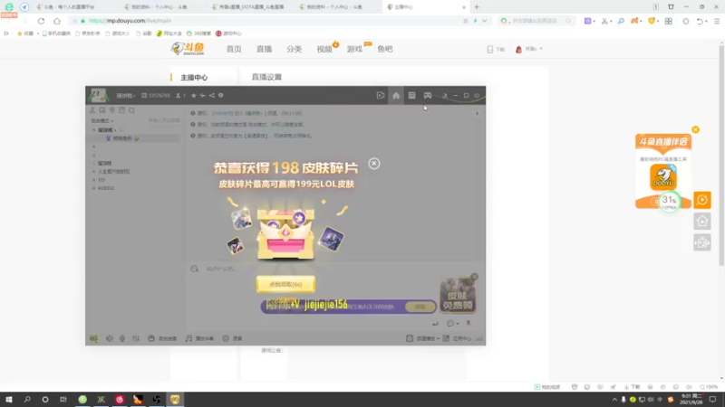Screen dimensions: 725x407
Task: Click the 斗鱼直播伴侣 DOUYU app icon
Action: 663,177
